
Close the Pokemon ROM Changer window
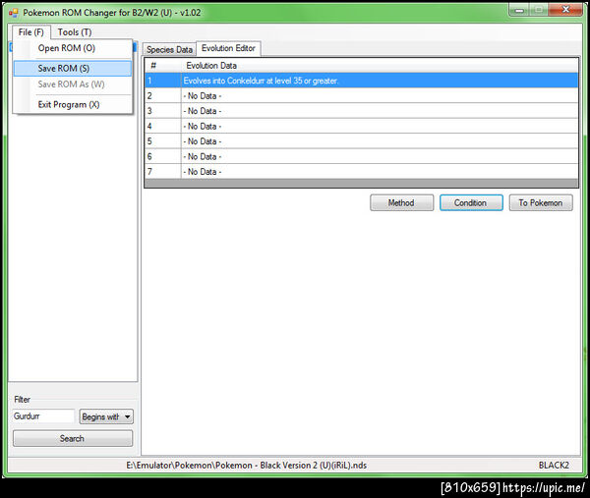pos(565,10)
